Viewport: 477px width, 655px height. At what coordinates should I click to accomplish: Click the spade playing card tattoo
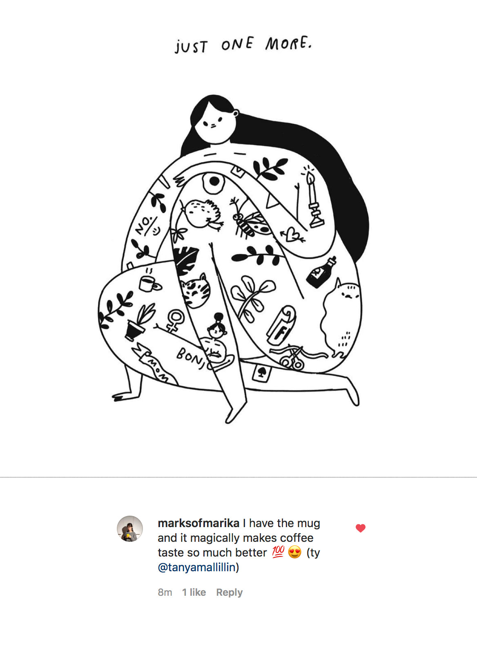pos(261,373)
